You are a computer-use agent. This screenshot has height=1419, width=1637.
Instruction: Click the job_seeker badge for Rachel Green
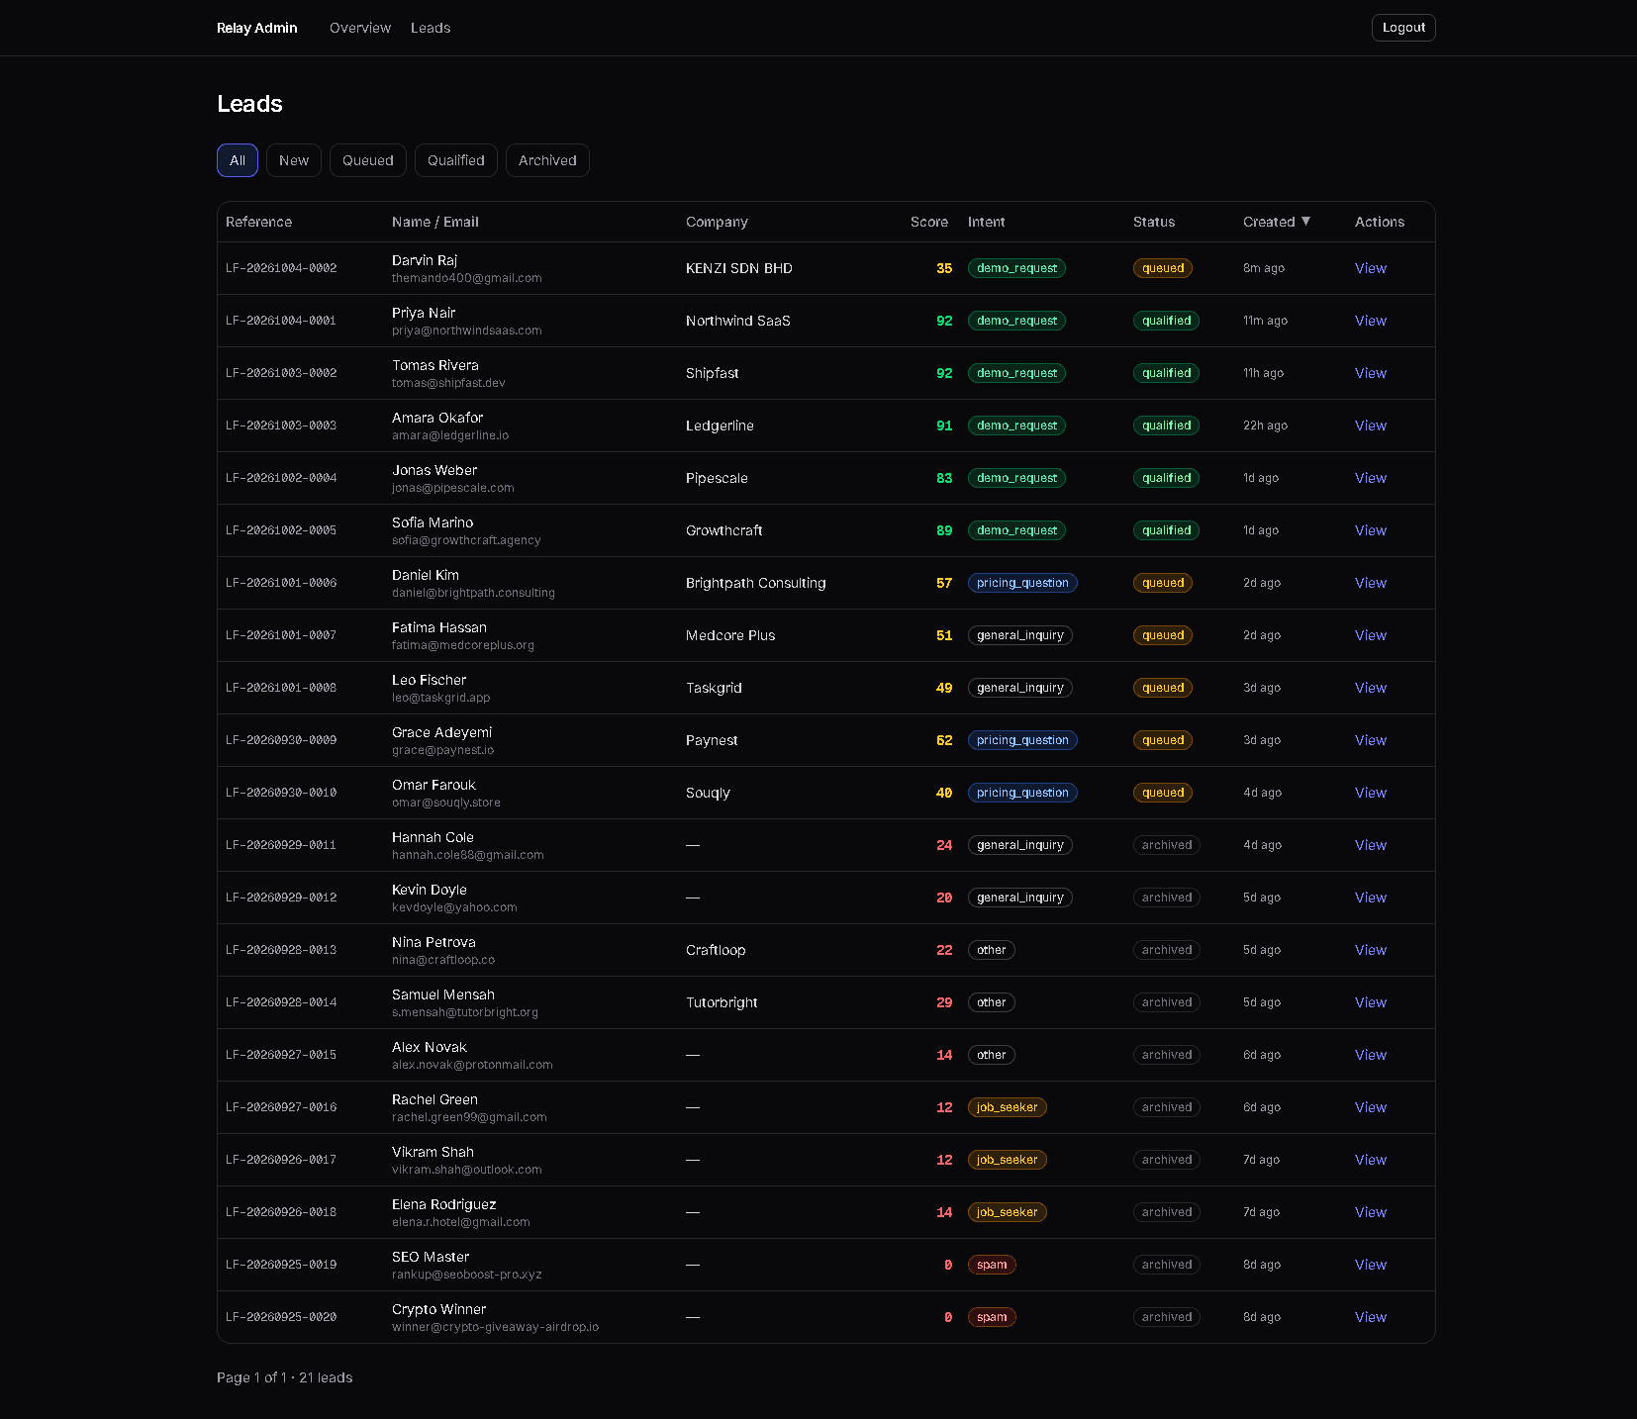point(1008,1107)
